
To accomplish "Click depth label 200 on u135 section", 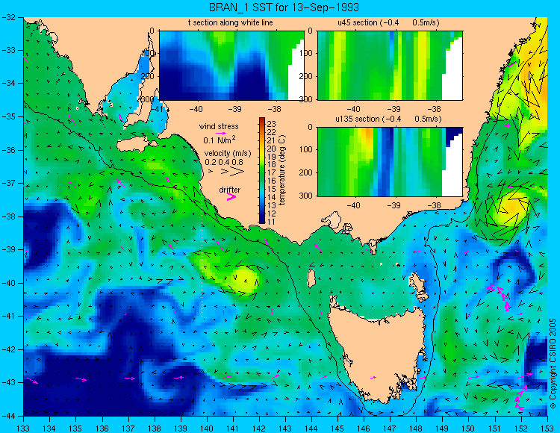I will 308,172.
